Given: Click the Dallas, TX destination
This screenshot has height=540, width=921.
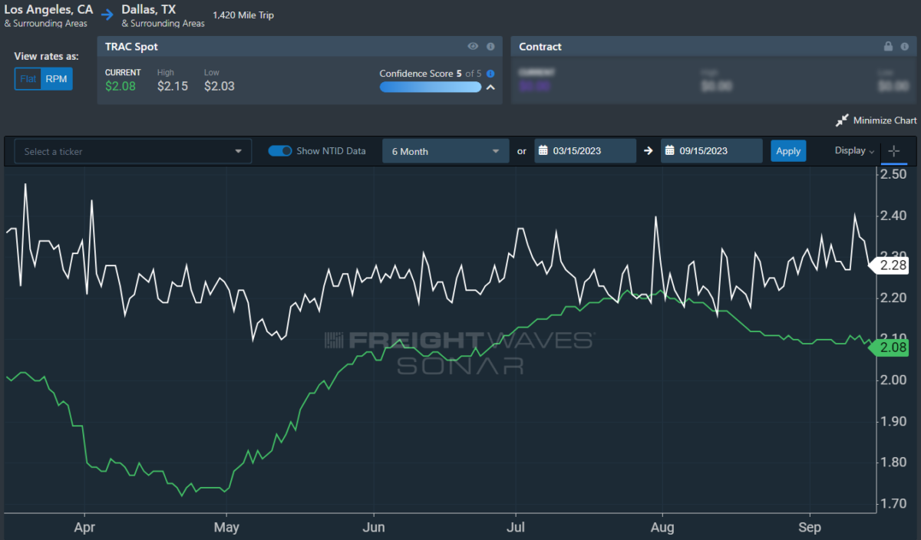Looking at the screenshot, I should pos(149,10).
